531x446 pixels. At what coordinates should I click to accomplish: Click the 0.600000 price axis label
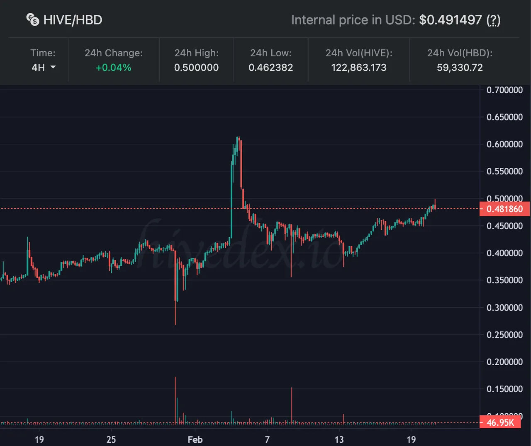tap(504, 144)
